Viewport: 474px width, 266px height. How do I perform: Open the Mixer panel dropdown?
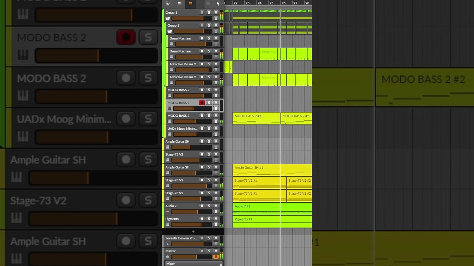click(191, 264)
